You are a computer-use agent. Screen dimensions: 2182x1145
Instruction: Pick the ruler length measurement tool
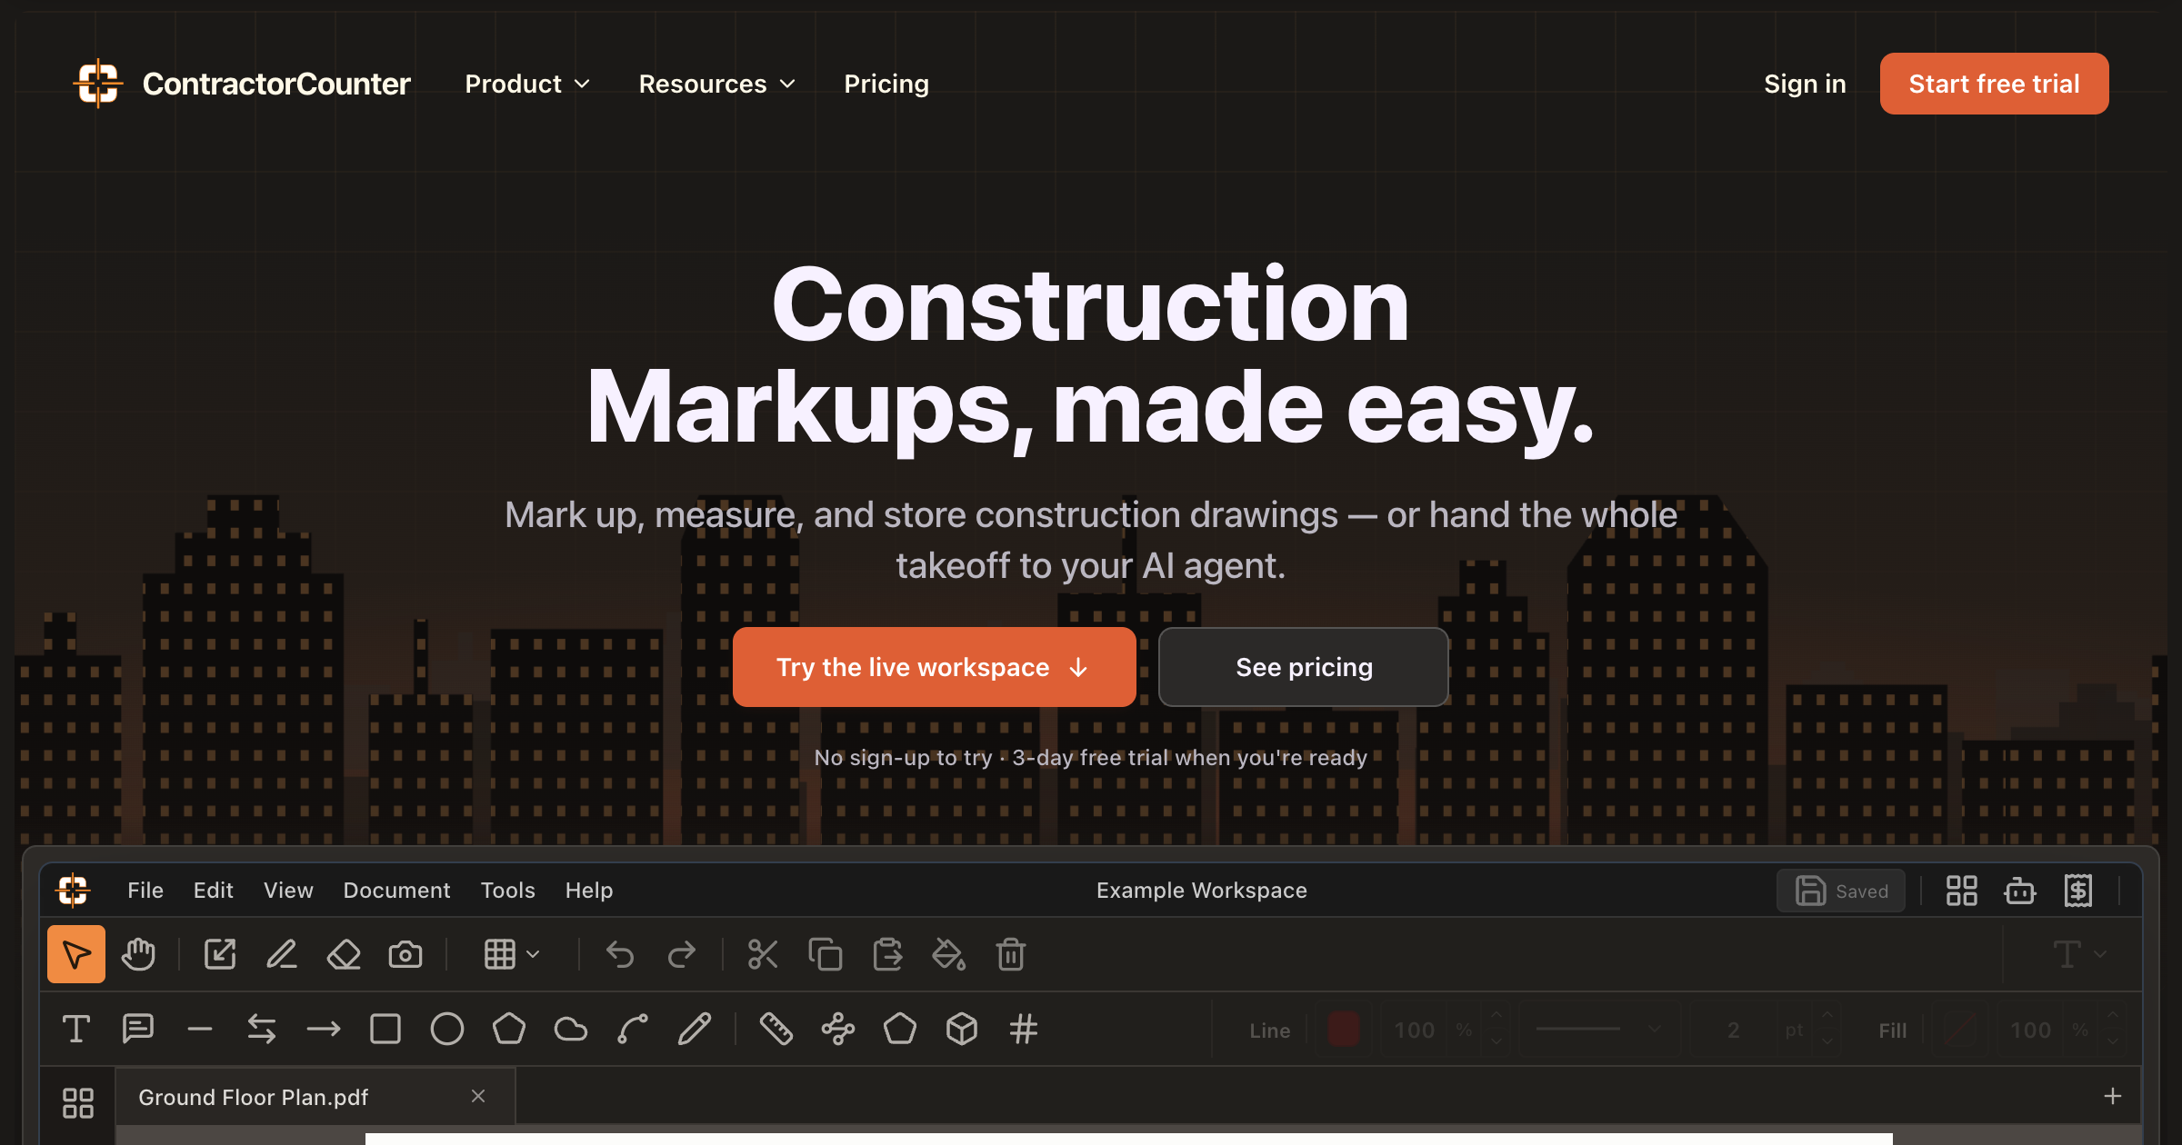click(x=776, y=1029)
